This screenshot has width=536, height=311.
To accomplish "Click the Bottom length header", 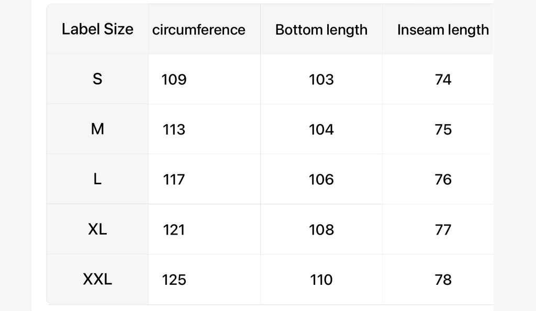I will tap(321, 30).
